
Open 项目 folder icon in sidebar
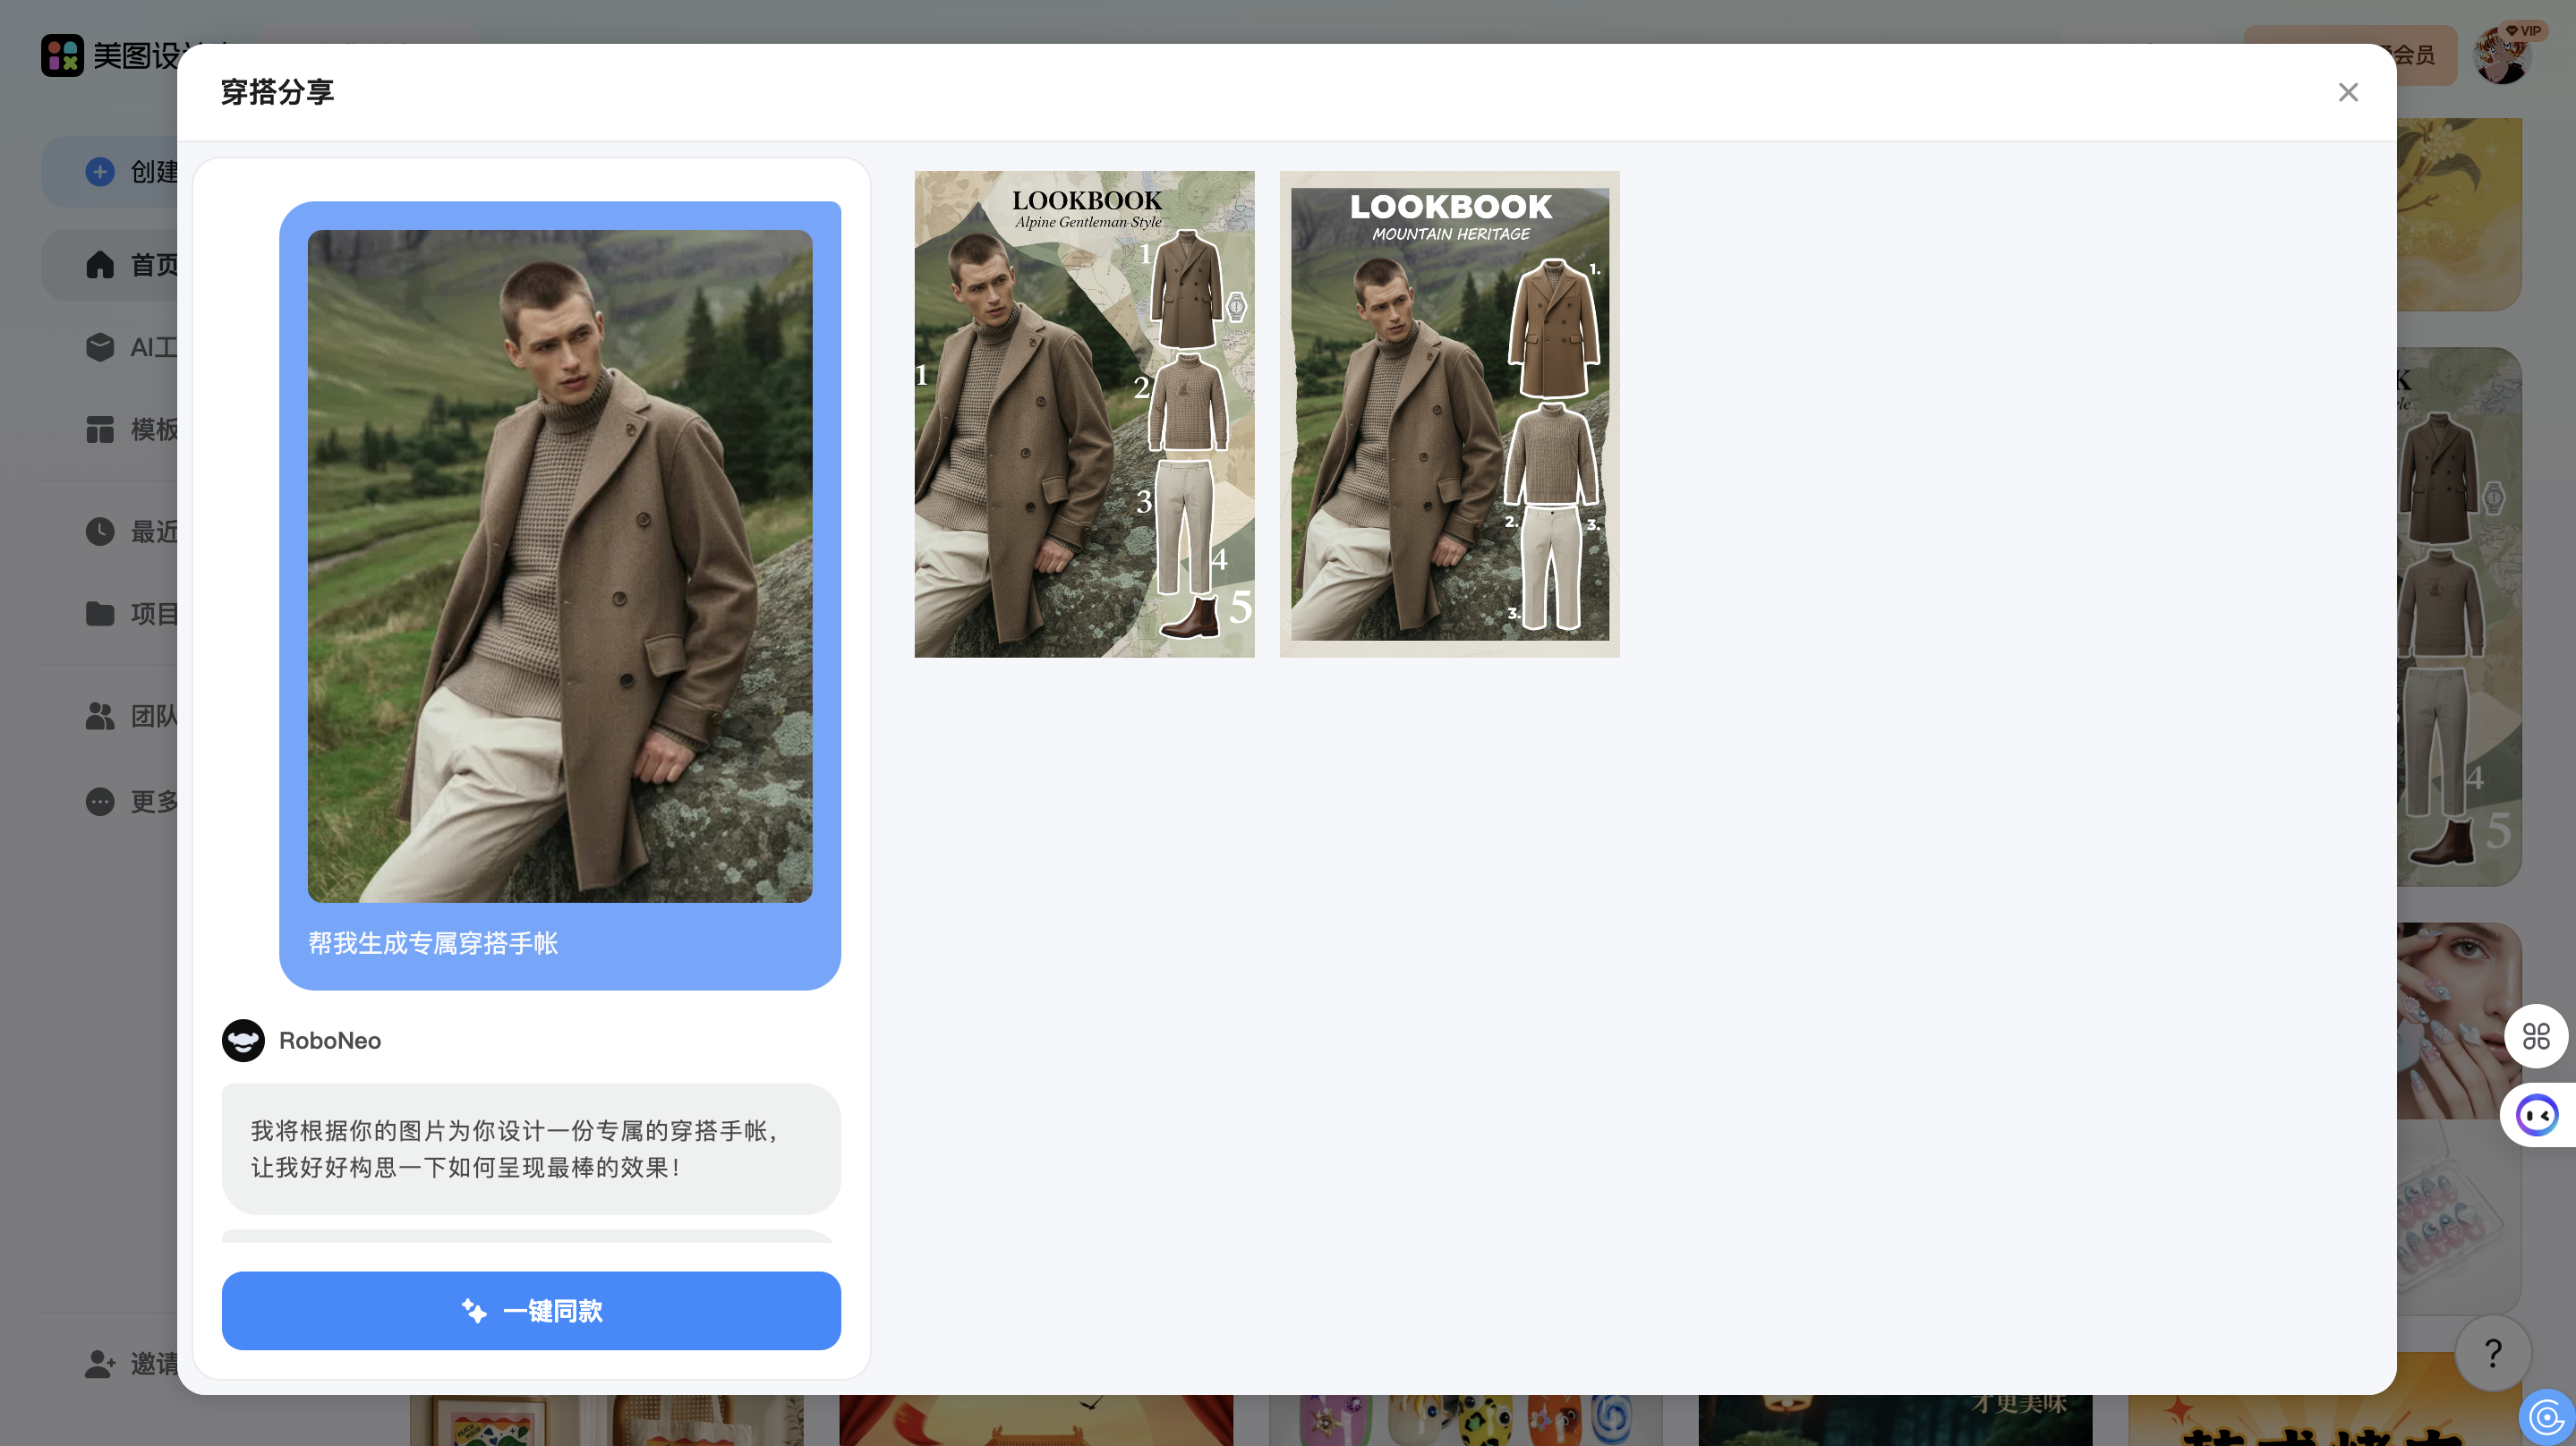(100, 613)
